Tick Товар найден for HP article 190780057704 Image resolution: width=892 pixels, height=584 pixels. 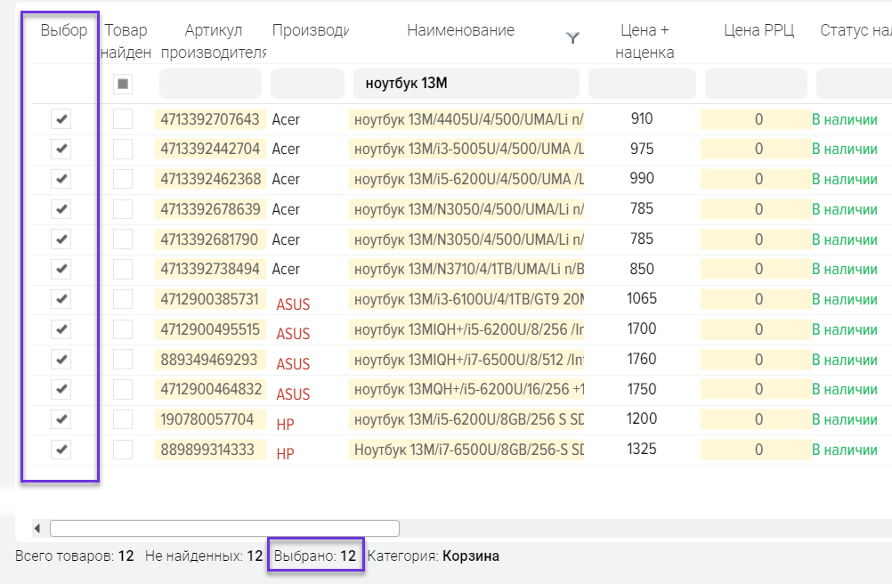pos(123,419)
